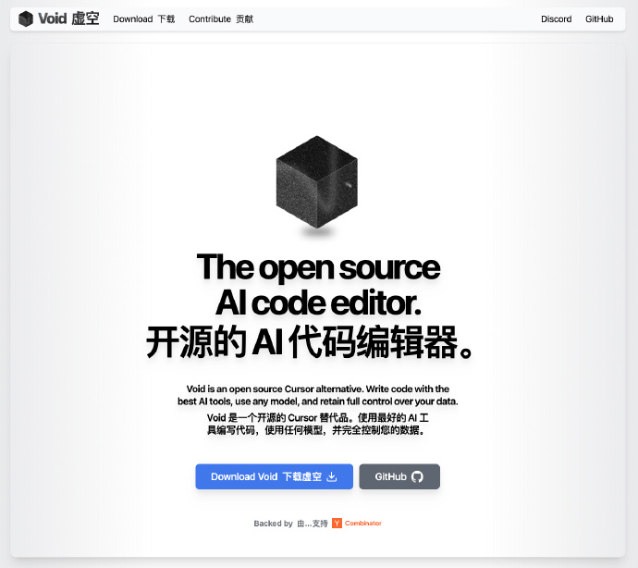Click the "Void 是一个开源的 Cursor 替代品" line
Screen dimensions: 638x568
[x=318, y=418]
